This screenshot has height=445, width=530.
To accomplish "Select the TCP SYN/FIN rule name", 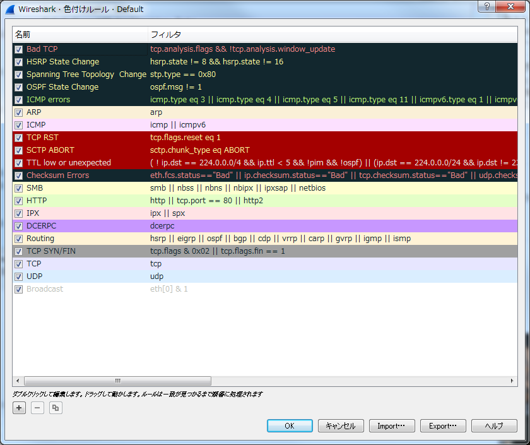I will point(51,251).
